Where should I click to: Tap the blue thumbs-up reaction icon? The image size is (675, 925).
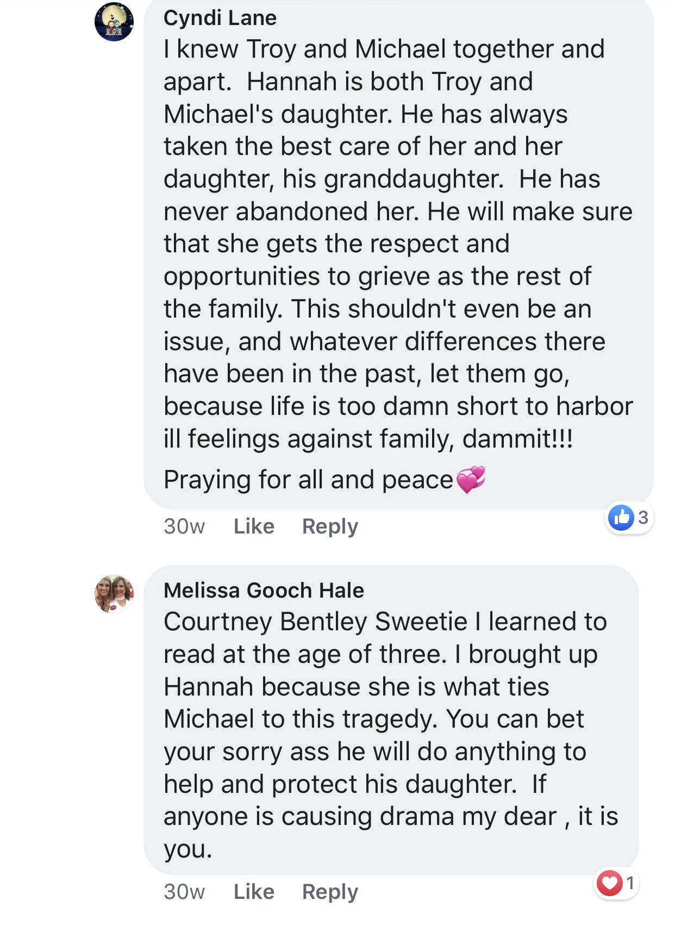(621, 517)
